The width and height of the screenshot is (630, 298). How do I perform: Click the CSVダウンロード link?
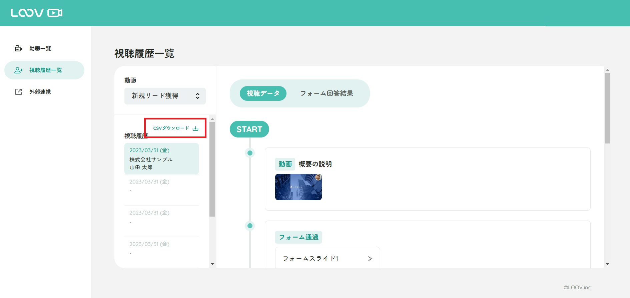coord(176,128)
